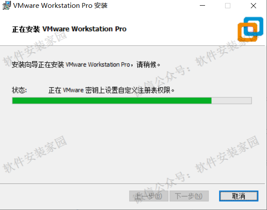Screen dimensions: 267x210
Task: Close the VMware Workstation Pro installer
Action: pos(253,6)
